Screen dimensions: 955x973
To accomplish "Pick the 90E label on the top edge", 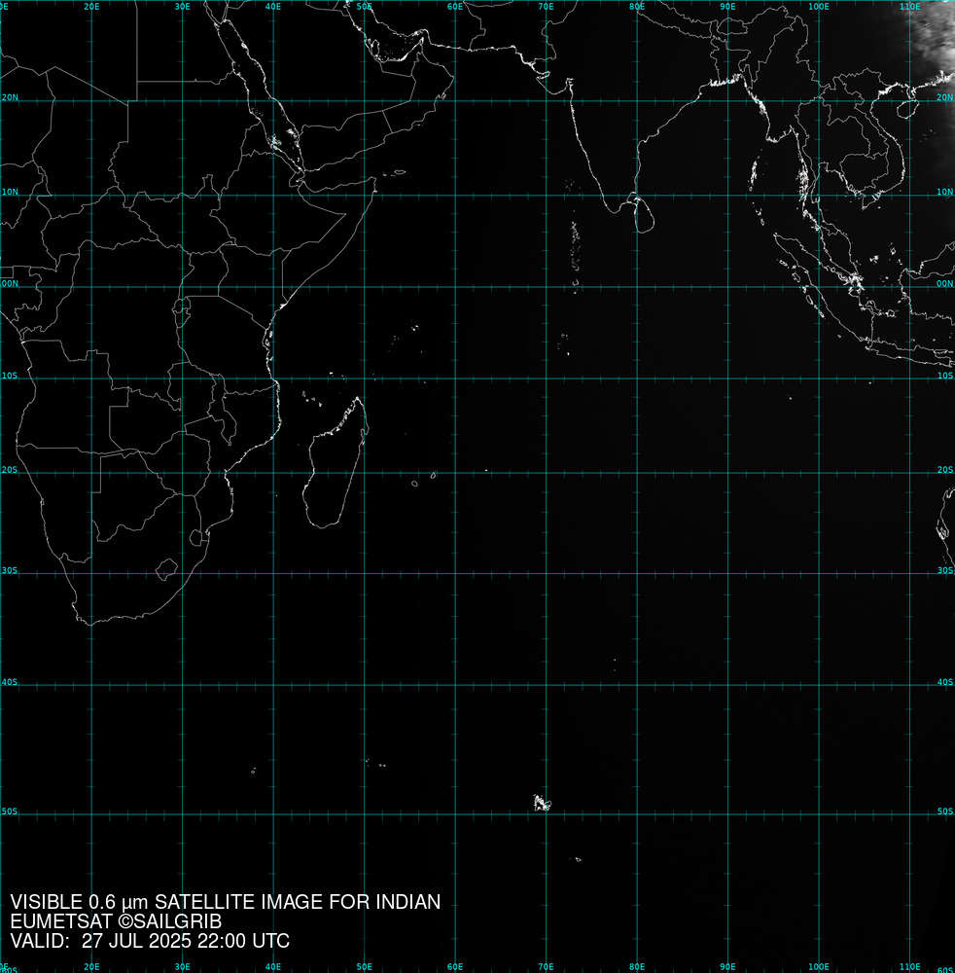I will coord(728,7).
